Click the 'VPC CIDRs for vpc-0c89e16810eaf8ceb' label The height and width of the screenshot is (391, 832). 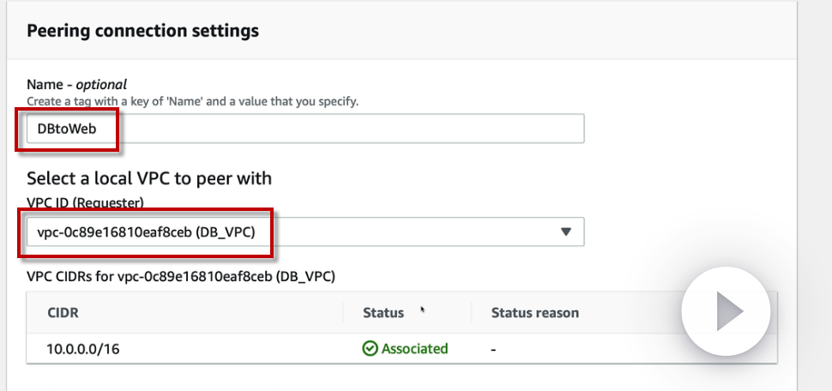[180, 276]
